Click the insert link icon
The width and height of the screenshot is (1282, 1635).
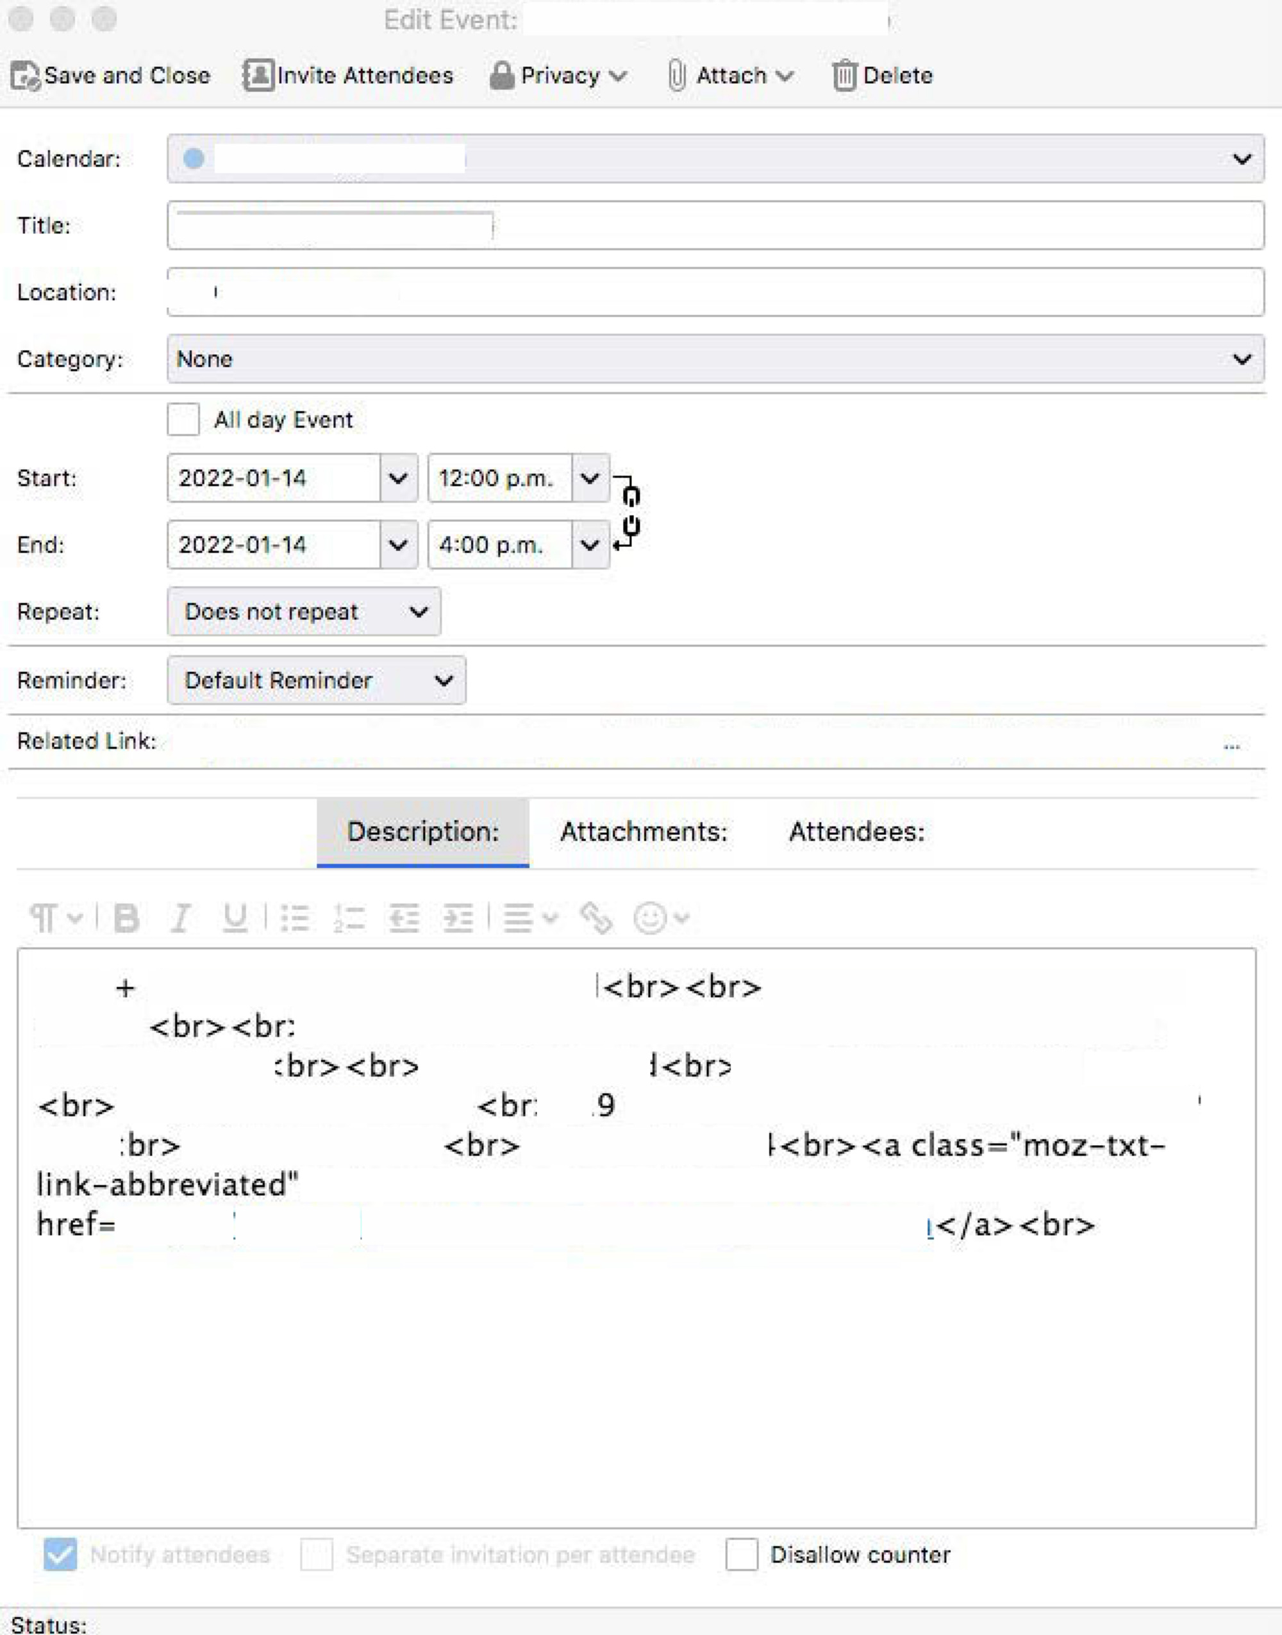click(x=597, y=918)
